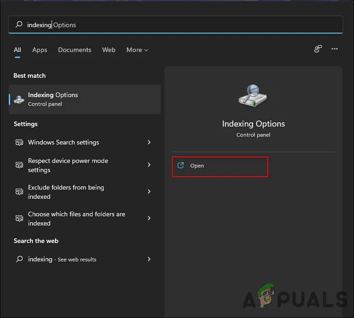
Task: Click the search magnifier icon in search box
Action: pyautogui.click(x=19, y=24)
